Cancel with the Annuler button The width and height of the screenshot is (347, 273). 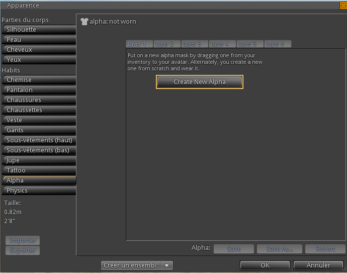tap(318, 265)
